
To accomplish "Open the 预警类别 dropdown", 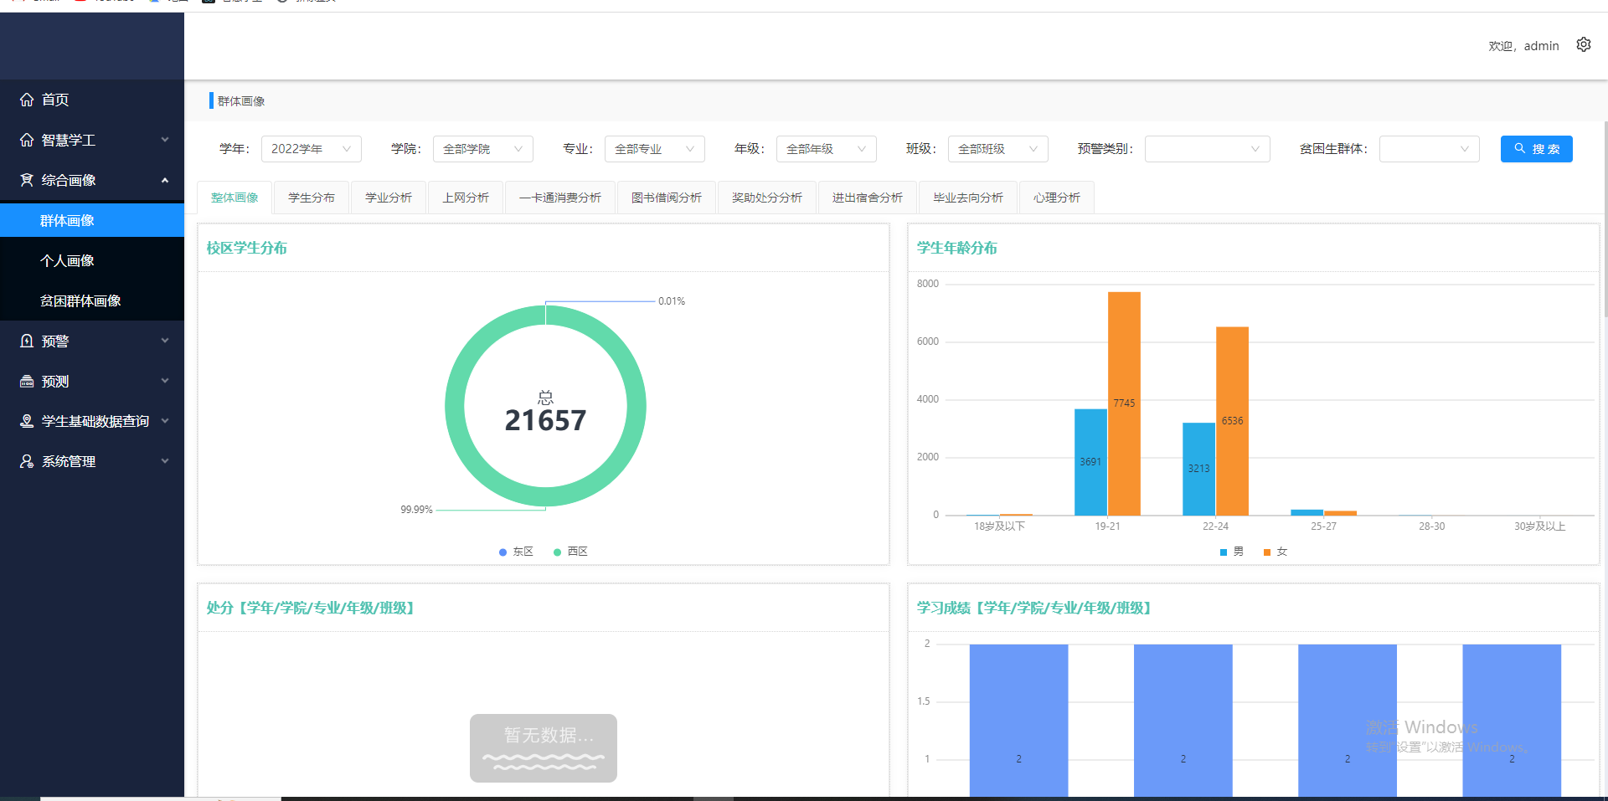I will point(1208,149).
